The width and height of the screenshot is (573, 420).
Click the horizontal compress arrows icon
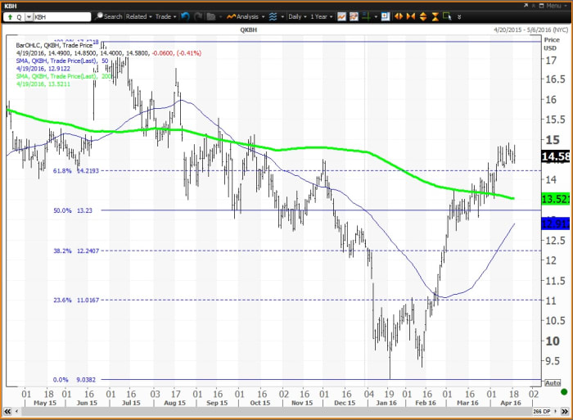411,16
